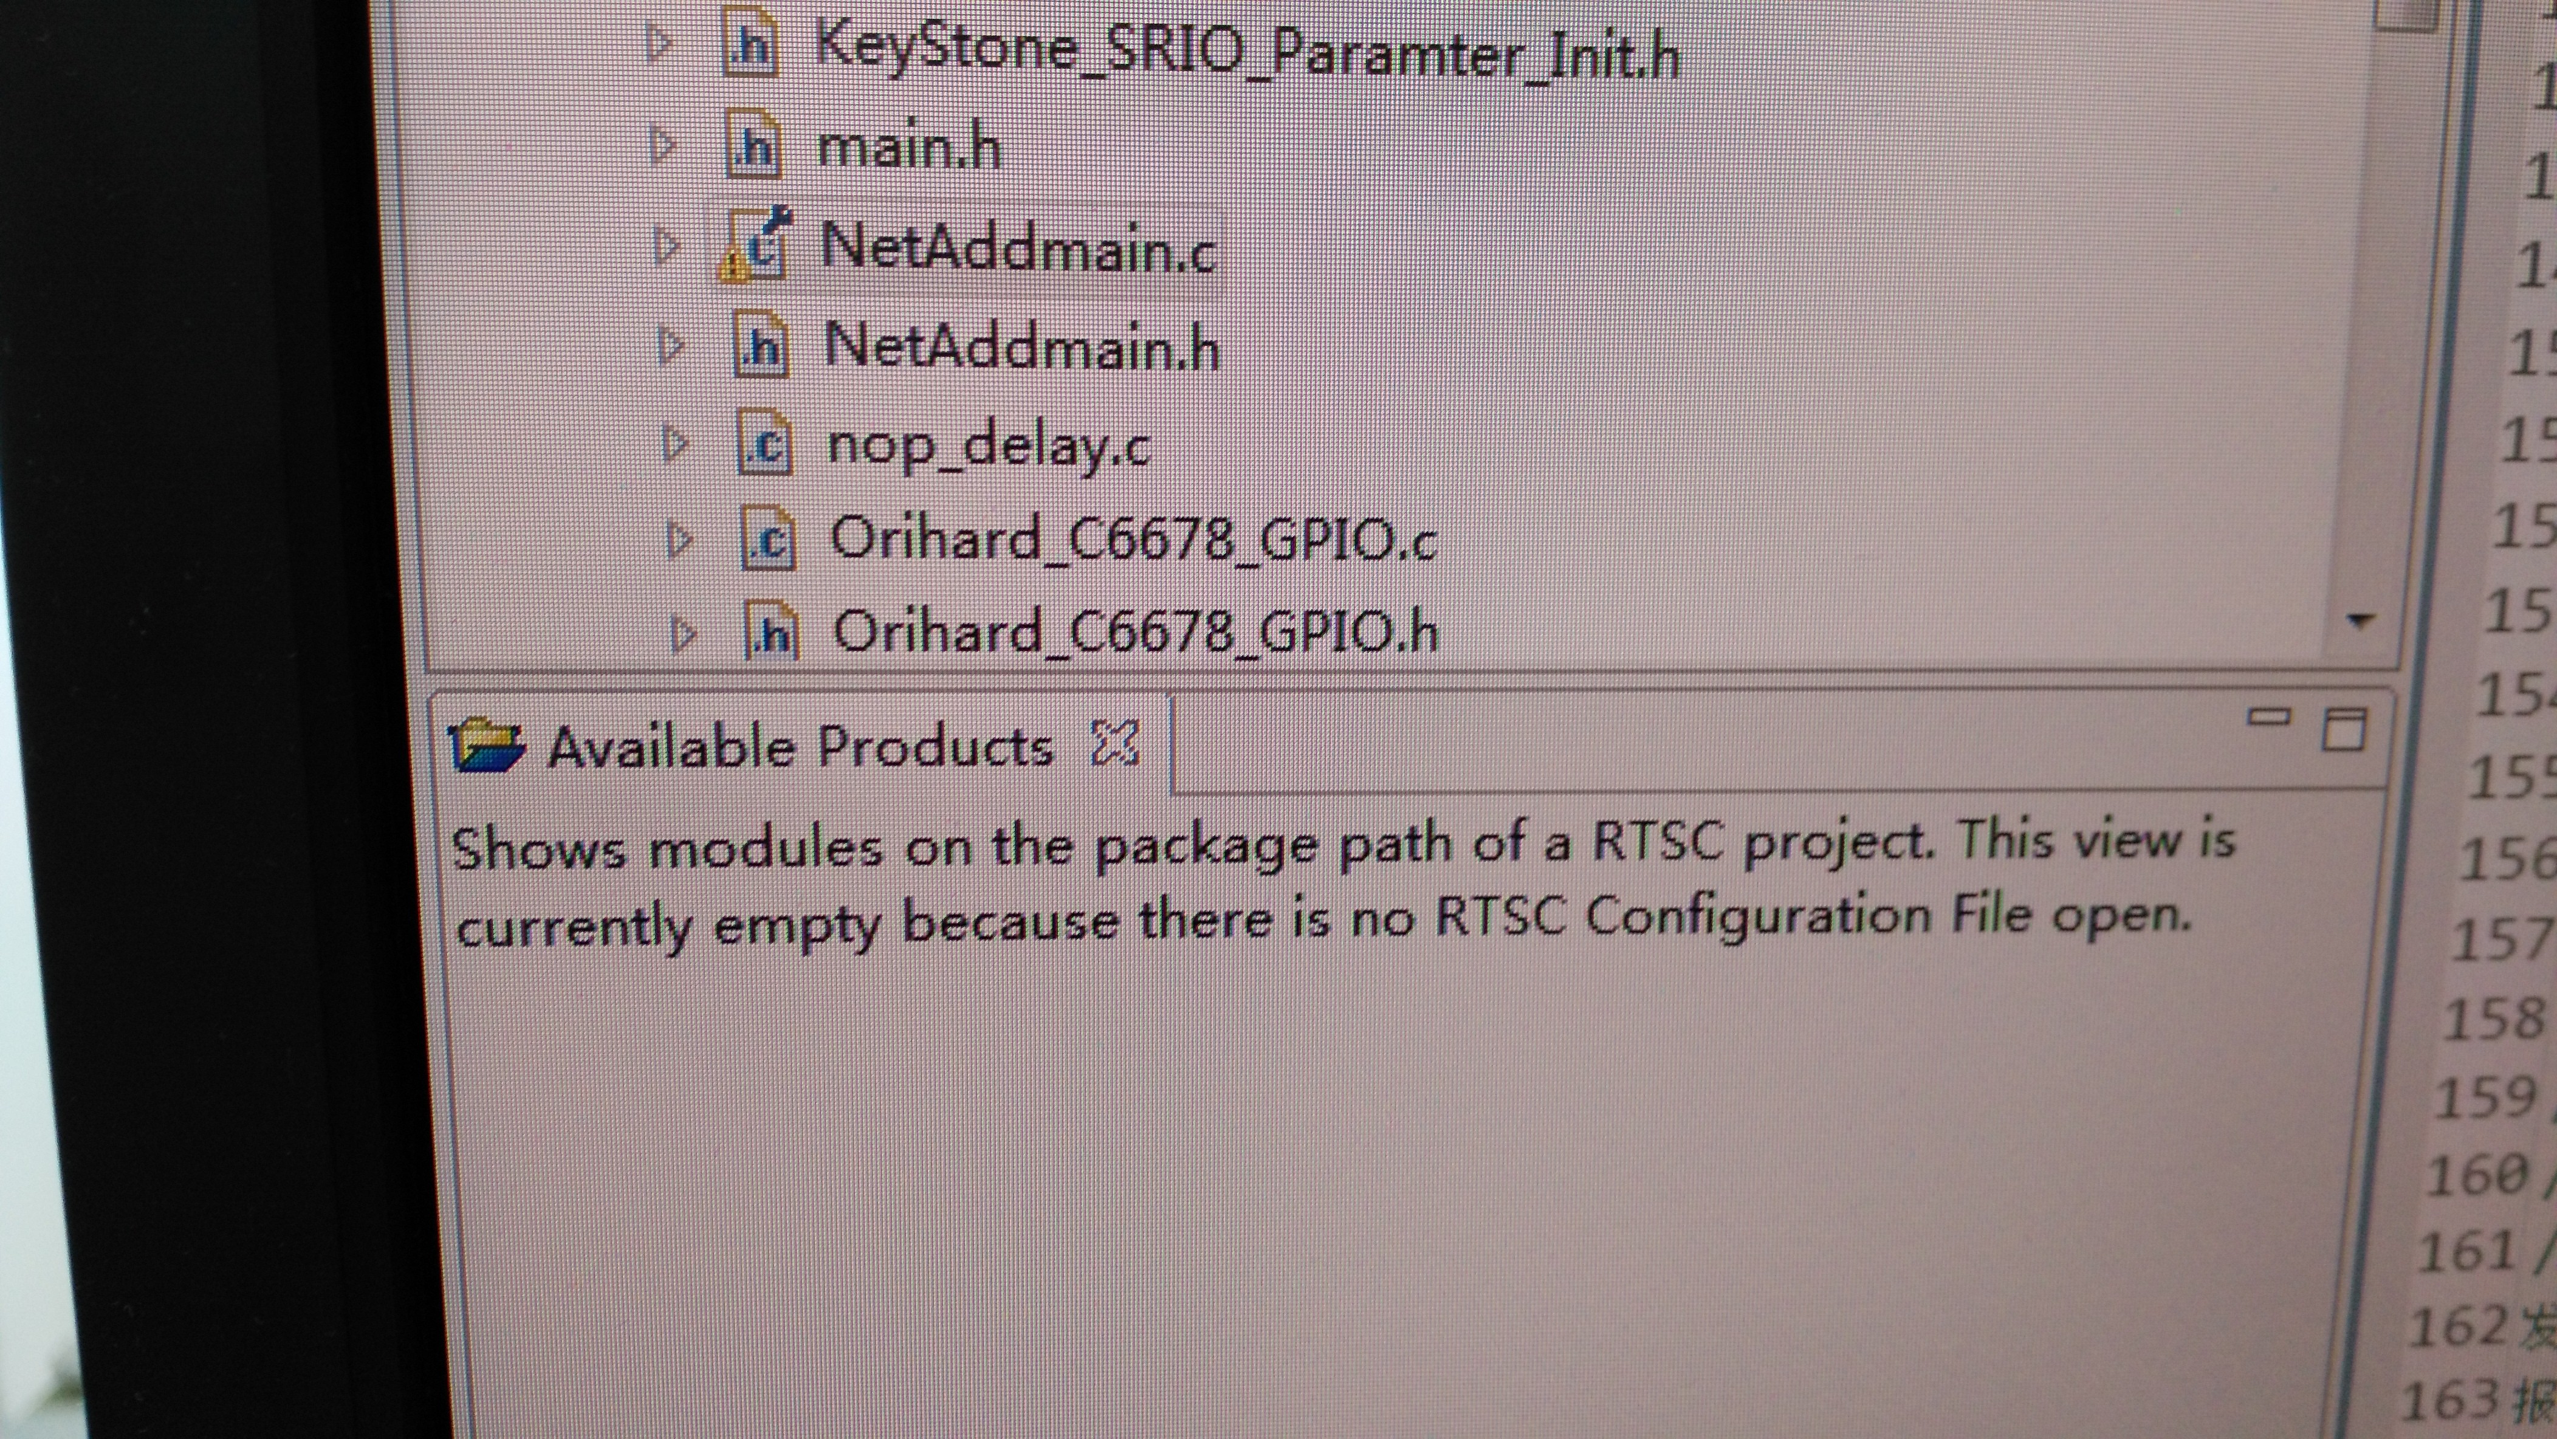
Task: Expand the Orihard_C6678_GPIO.h tree node
Action: [683, 633]
